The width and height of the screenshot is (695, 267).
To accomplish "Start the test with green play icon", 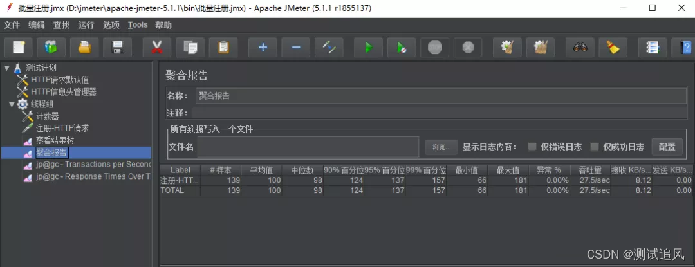I will (368, 48).
